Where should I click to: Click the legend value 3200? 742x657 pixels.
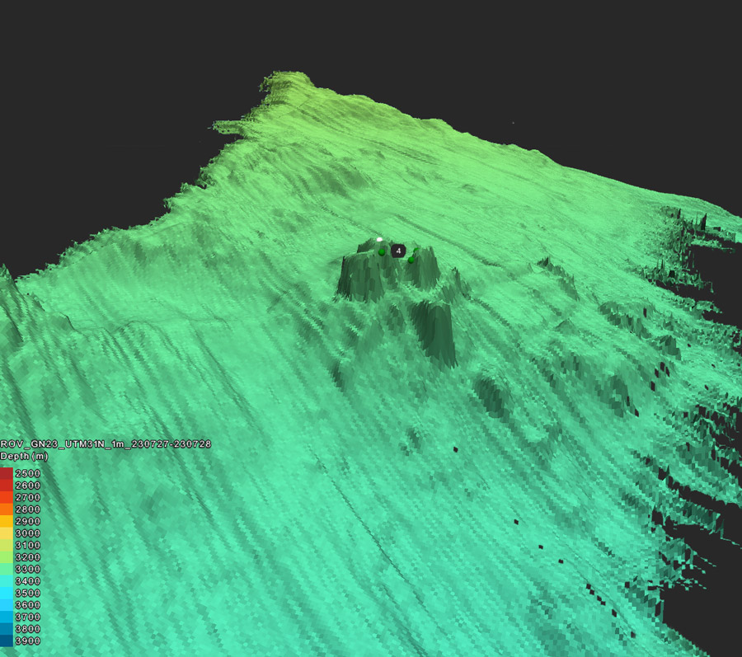click(x=28, y=557)
